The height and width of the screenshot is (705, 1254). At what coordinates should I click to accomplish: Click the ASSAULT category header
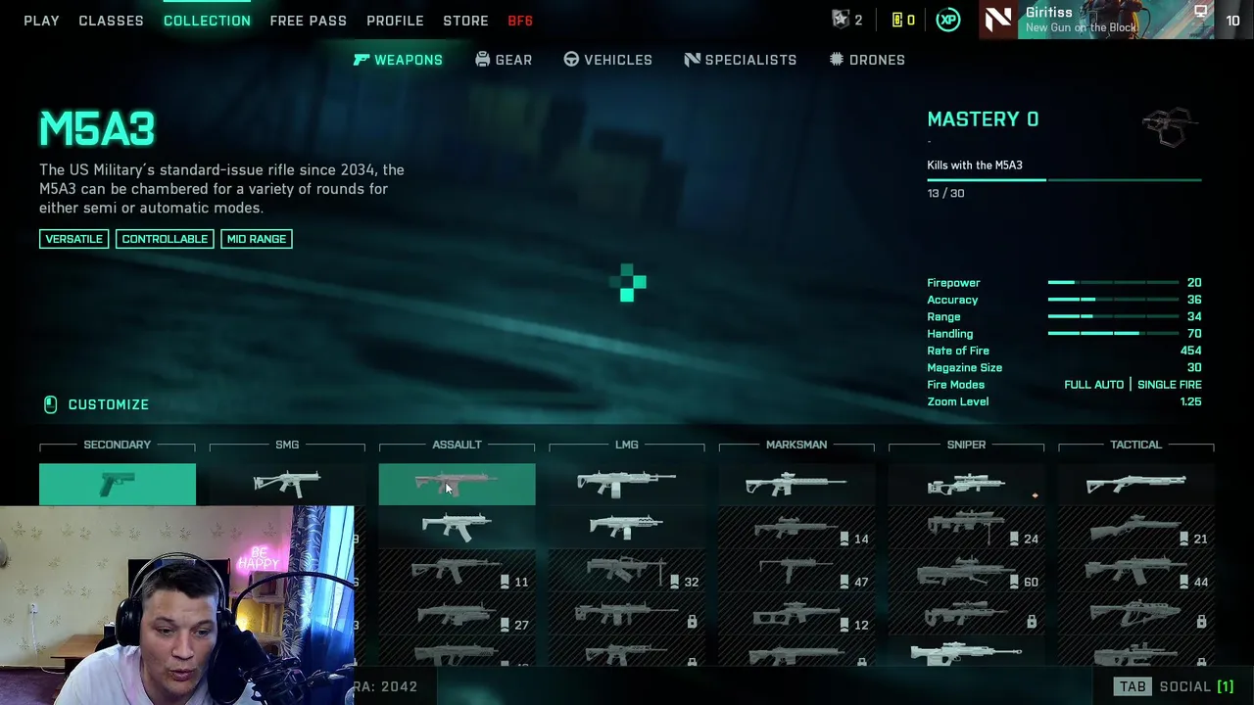[x=457, y=445]
